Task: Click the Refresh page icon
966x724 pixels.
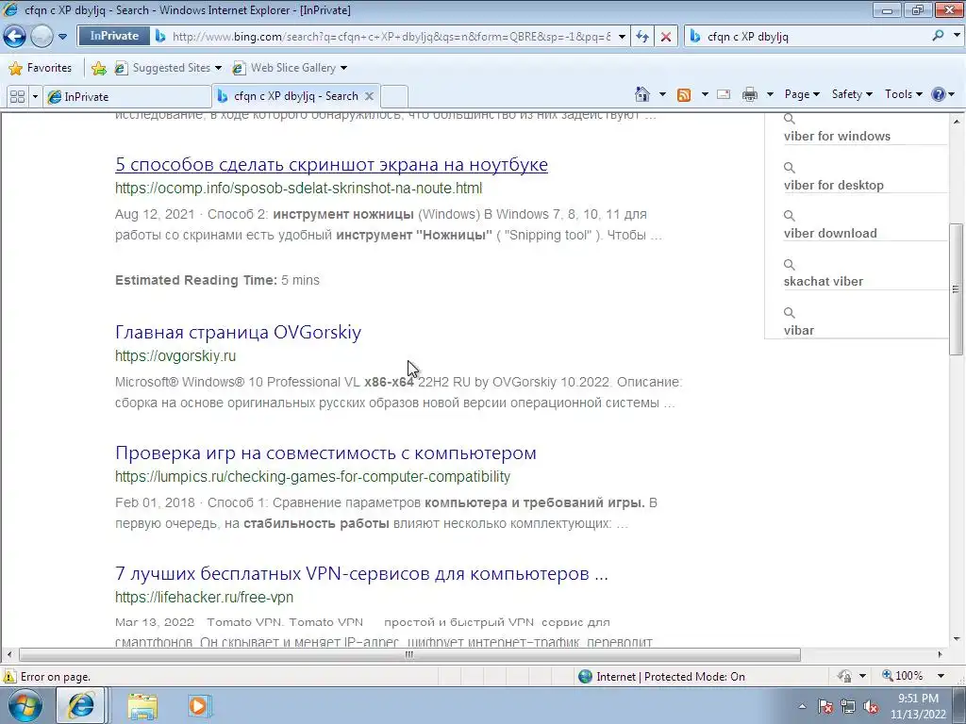Action: point(642,37)
